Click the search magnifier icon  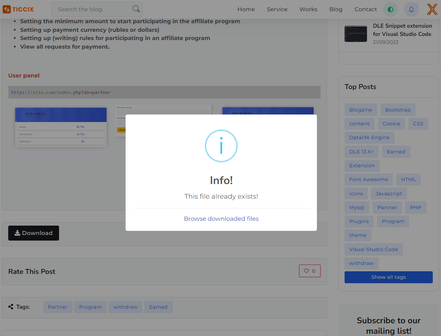pyautogui.click(x=136, y=9)
